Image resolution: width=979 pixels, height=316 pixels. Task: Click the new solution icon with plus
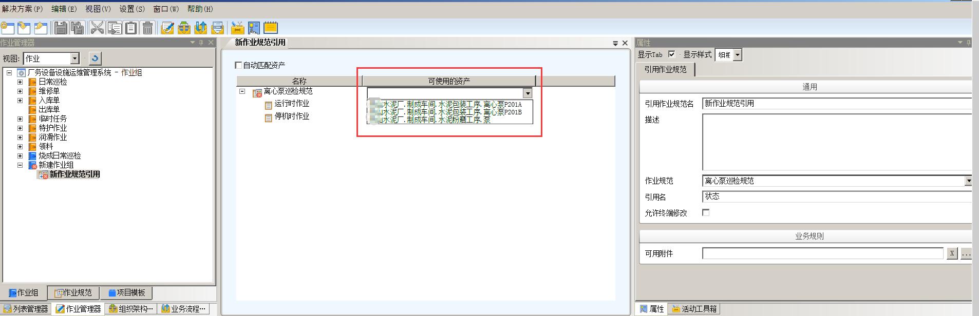click(x=7, y=28)
